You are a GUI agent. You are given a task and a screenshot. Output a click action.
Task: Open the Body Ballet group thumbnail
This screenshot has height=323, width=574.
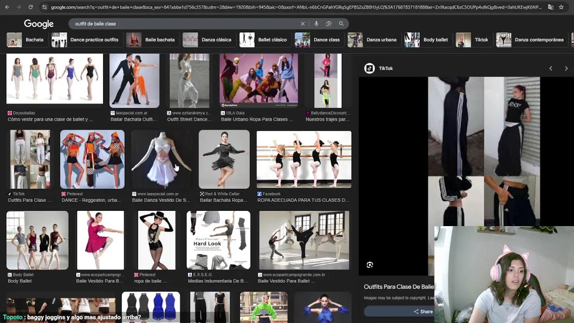point(37,240)
